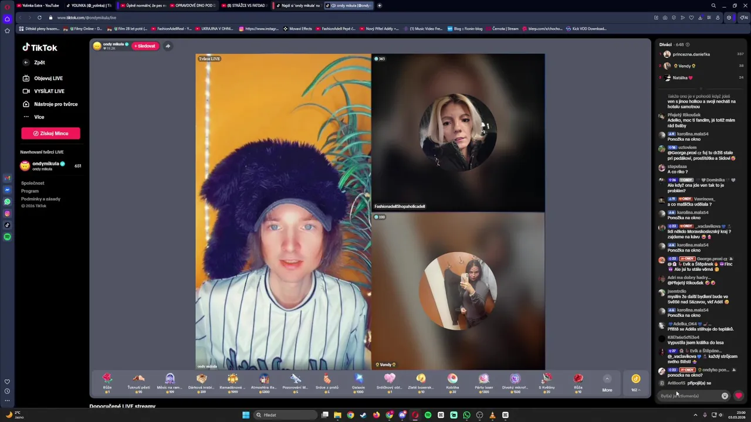Send the Růže gift (first in bar)
Viewport: 751px width, 422px height.
[107, 382]
